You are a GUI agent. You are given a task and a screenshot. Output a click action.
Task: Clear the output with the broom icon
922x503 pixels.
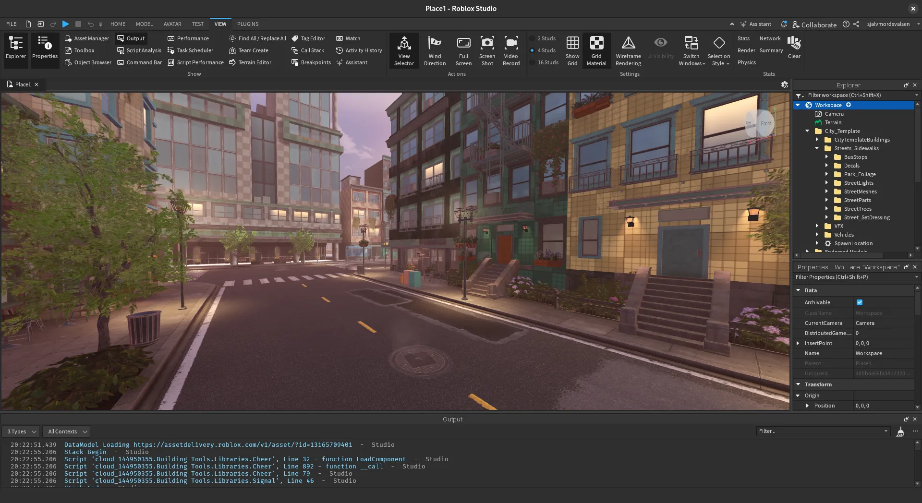[x=900, y=432]
